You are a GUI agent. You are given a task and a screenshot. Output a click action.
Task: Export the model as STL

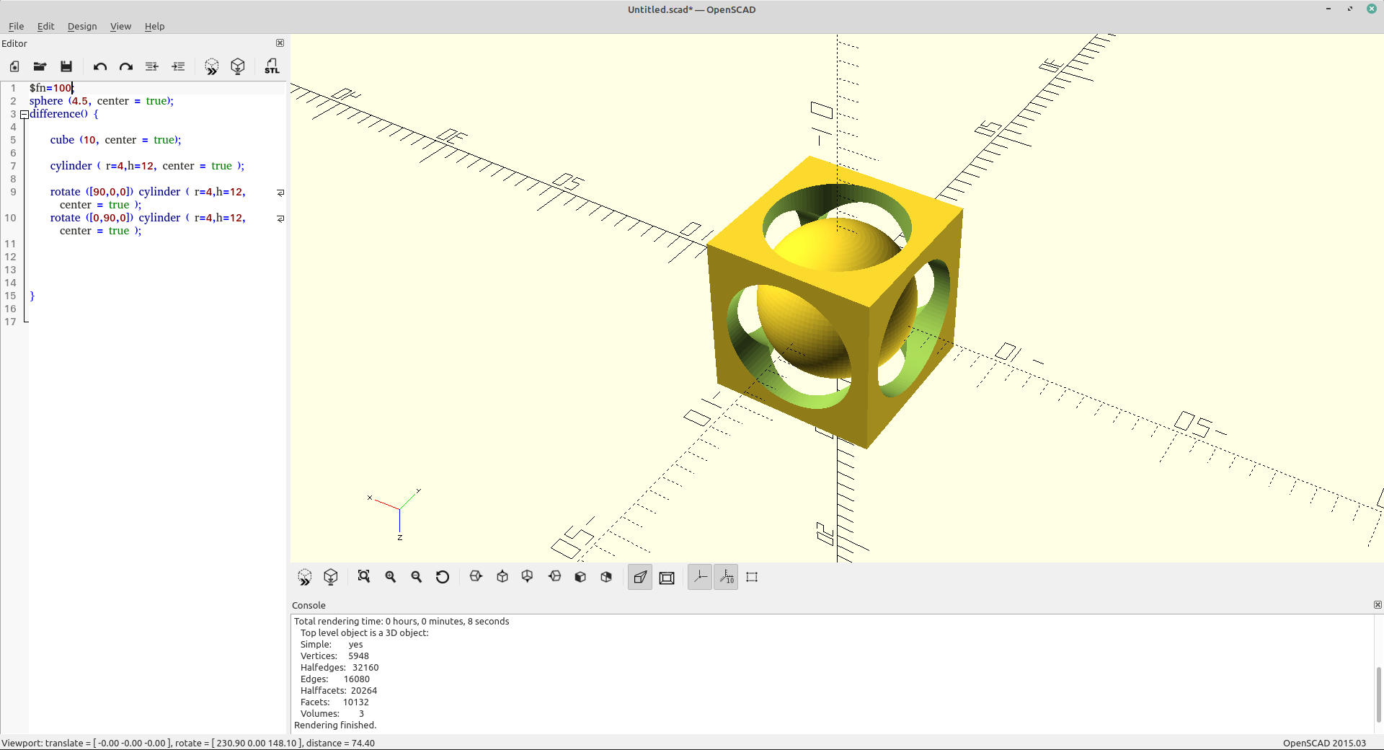point(272,66)
